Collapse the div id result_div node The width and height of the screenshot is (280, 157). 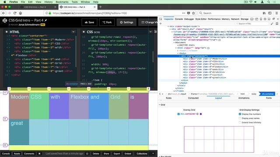tap(170, 29)
